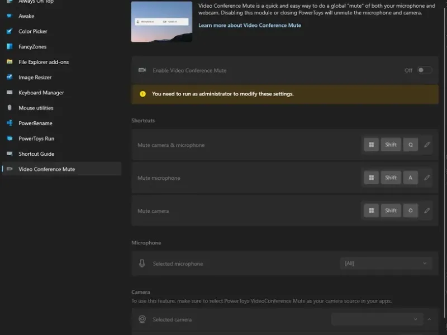Click the Off label beside the enable toggle

tap(408, 70)
